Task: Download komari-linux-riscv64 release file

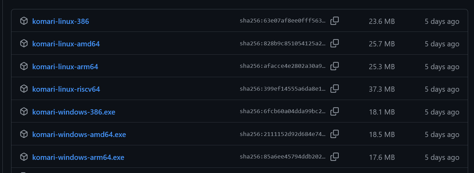Action: (x=66, y=89)
